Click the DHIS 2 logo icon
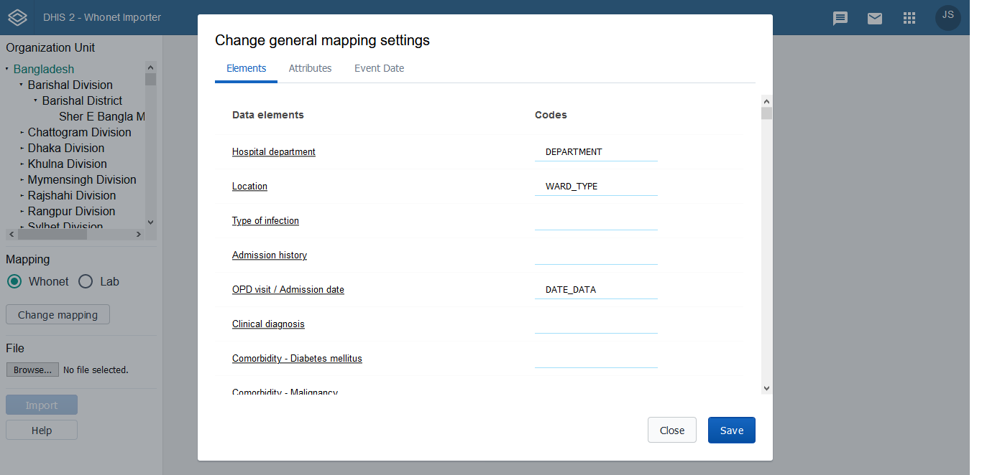This screenshot has width=982, height=475. coord(17,17)
